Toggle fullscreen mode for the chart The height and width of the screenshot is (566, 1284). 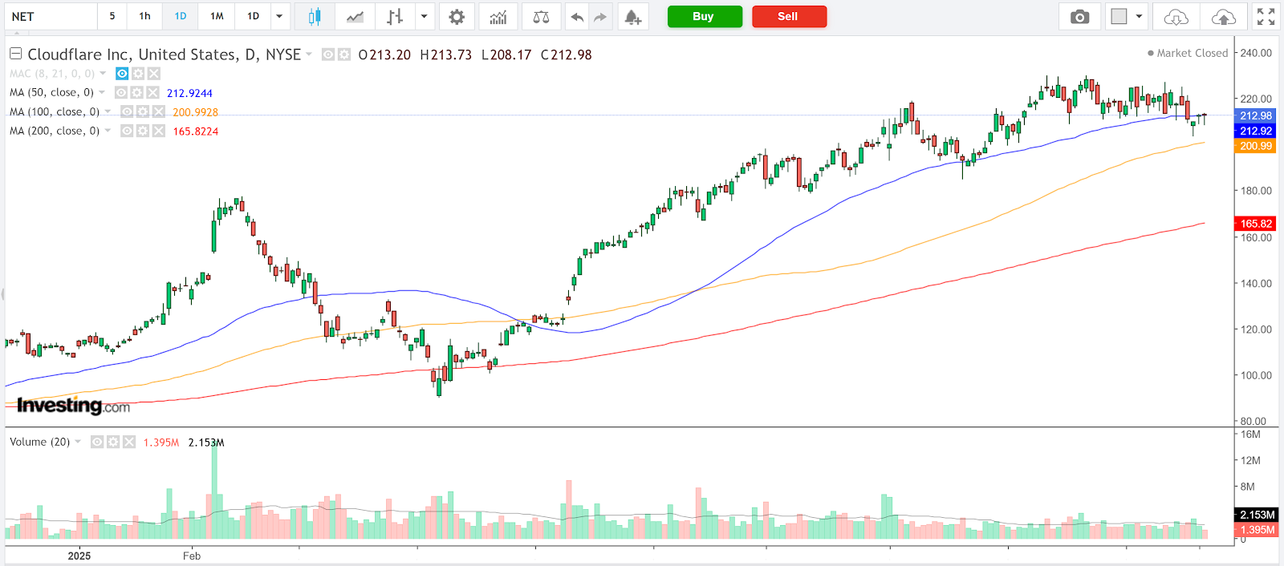point(1266,17)
